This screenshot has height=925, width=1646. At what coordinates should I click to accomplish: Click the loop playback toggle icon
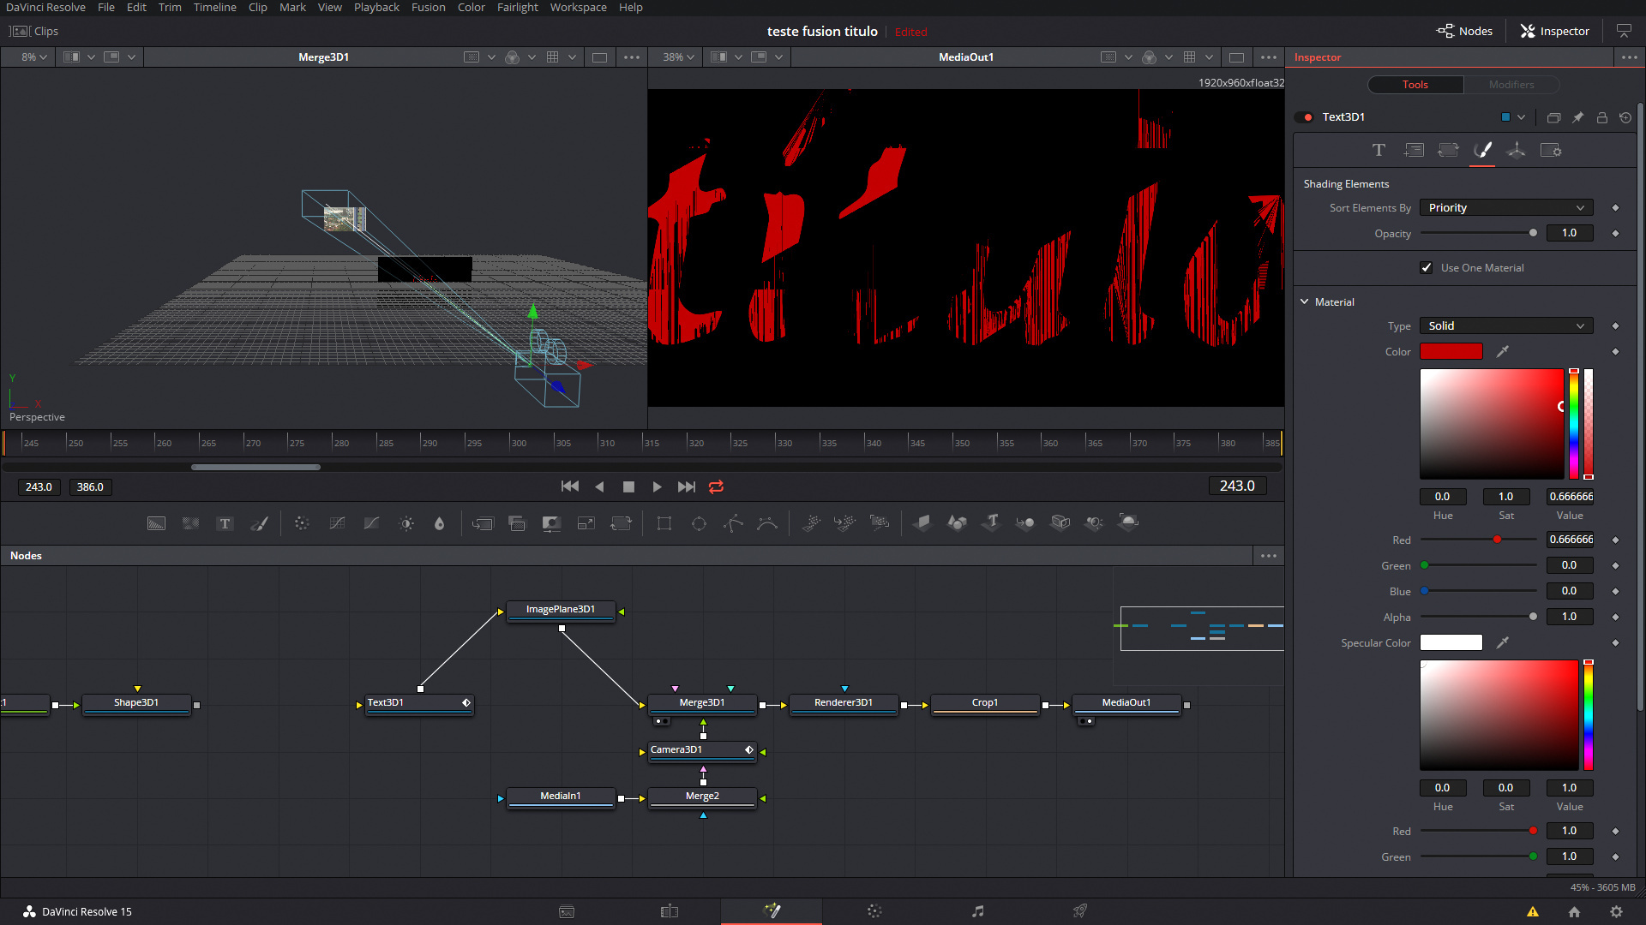pyautogui.click(x=717, y=486)
